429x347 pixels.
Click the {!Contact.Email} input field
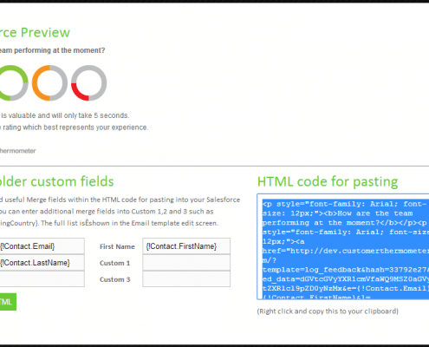click(42, 246)
